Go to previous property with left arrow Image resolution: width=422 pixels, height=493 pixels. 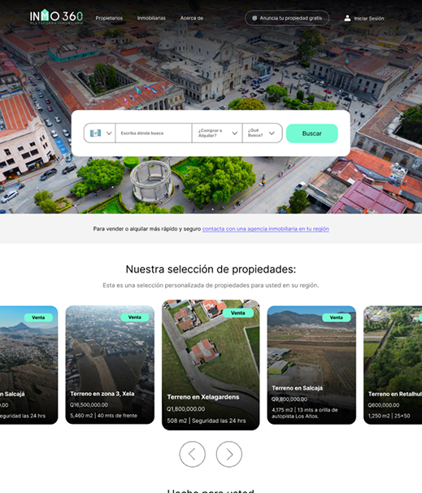(193, 454)
